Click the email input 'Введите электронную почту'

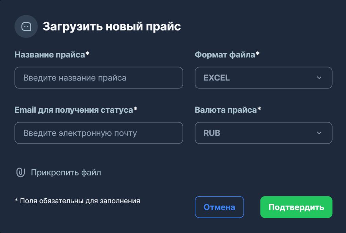pyautogui.click(x=99, y=133)
